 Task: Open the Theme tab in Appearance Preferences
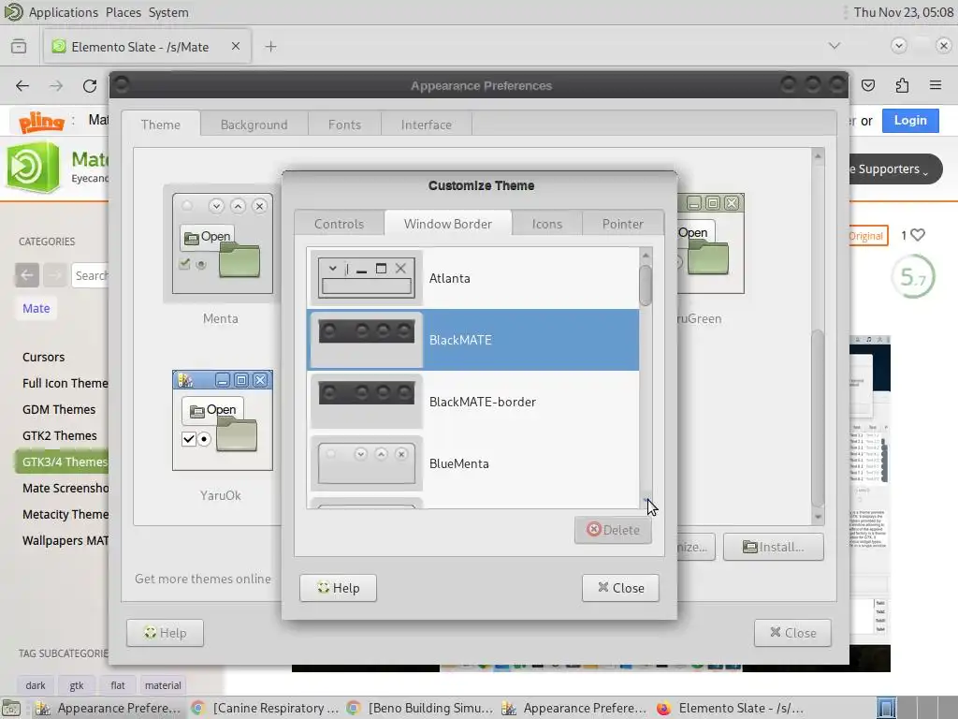161,125
